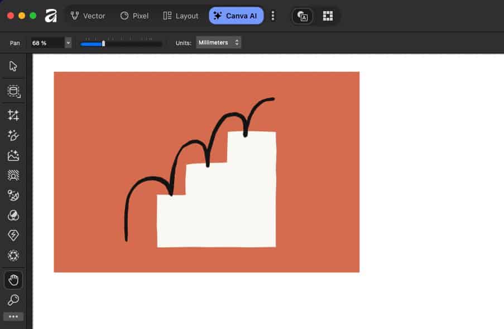The width and height of the screenshot is (504, 329).
Task: Open the zoom percentage dropdown showing 68%
Action: coord(68,42)
